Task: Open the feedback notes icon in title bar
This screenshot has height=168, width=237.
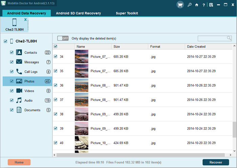Action: [x=211, y=5]
